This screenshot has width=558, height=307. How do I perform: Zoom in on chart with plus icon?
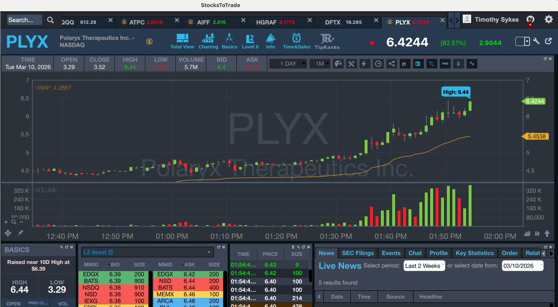[x=7, y=222]
